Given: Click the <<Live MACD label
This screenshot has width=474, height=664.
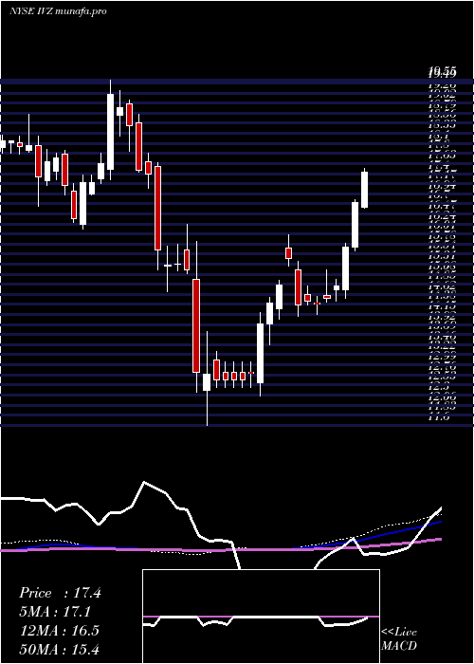Looking at the screenshot, I should click(399, 639).
